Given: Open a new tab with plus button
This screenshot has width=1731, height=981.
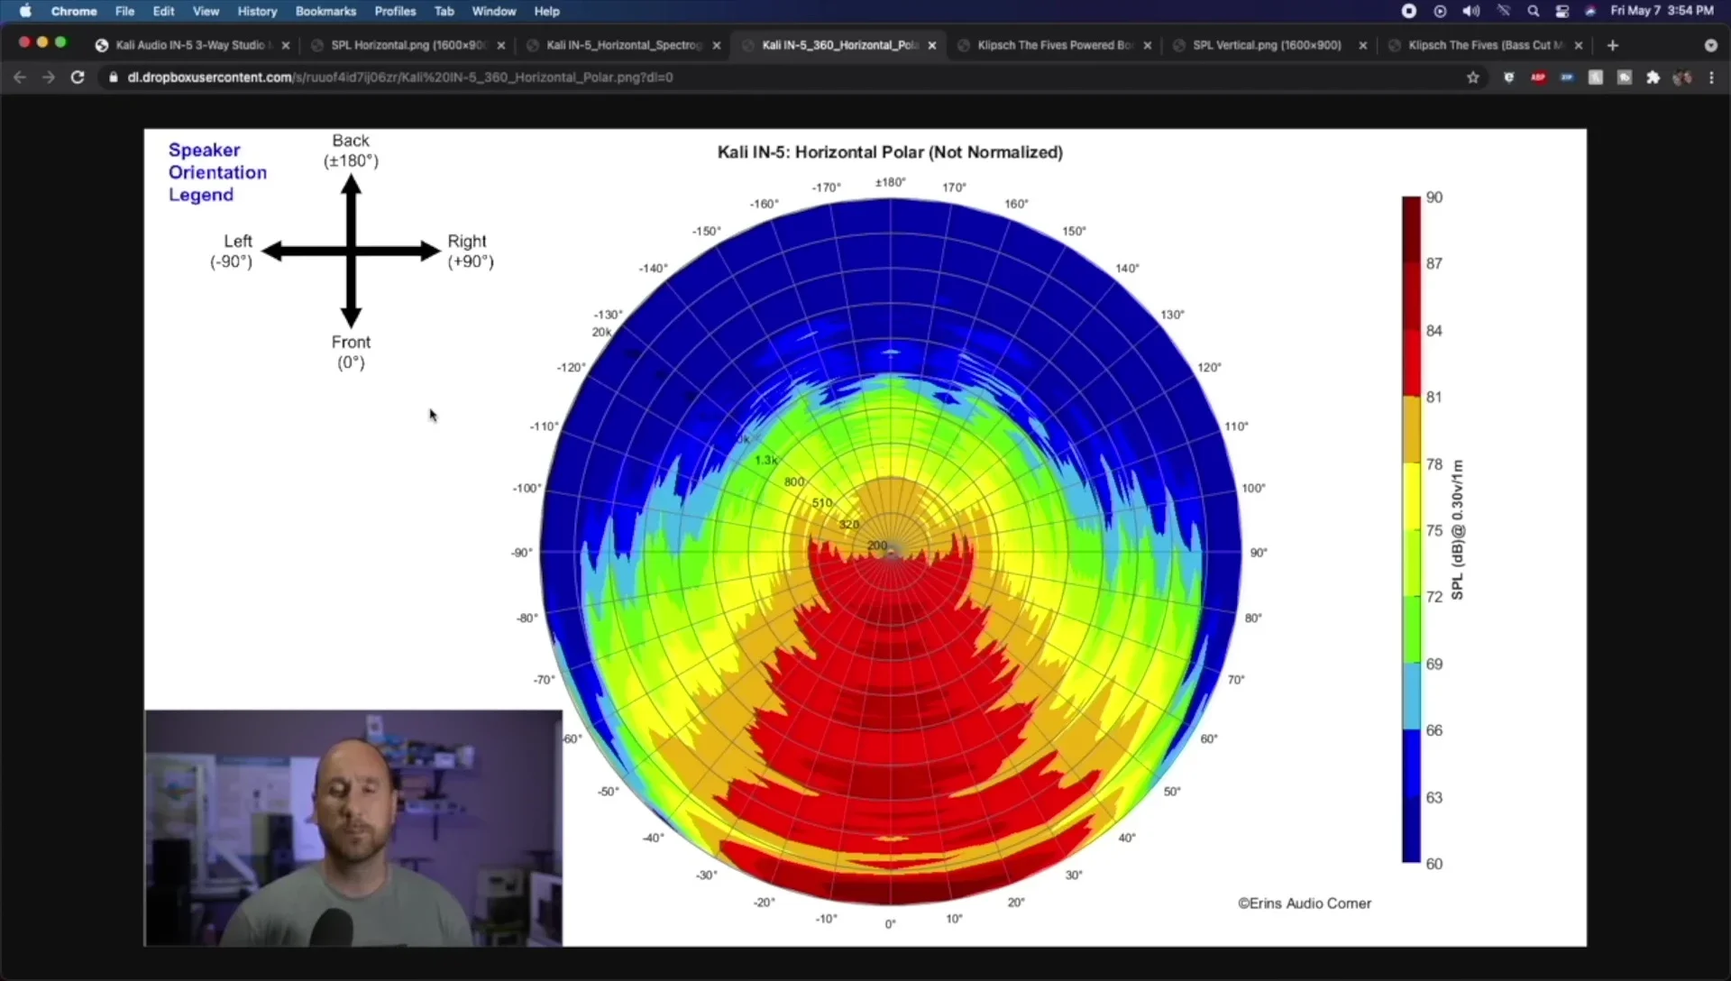Looking at the screenshot, I should point(1613,45).
